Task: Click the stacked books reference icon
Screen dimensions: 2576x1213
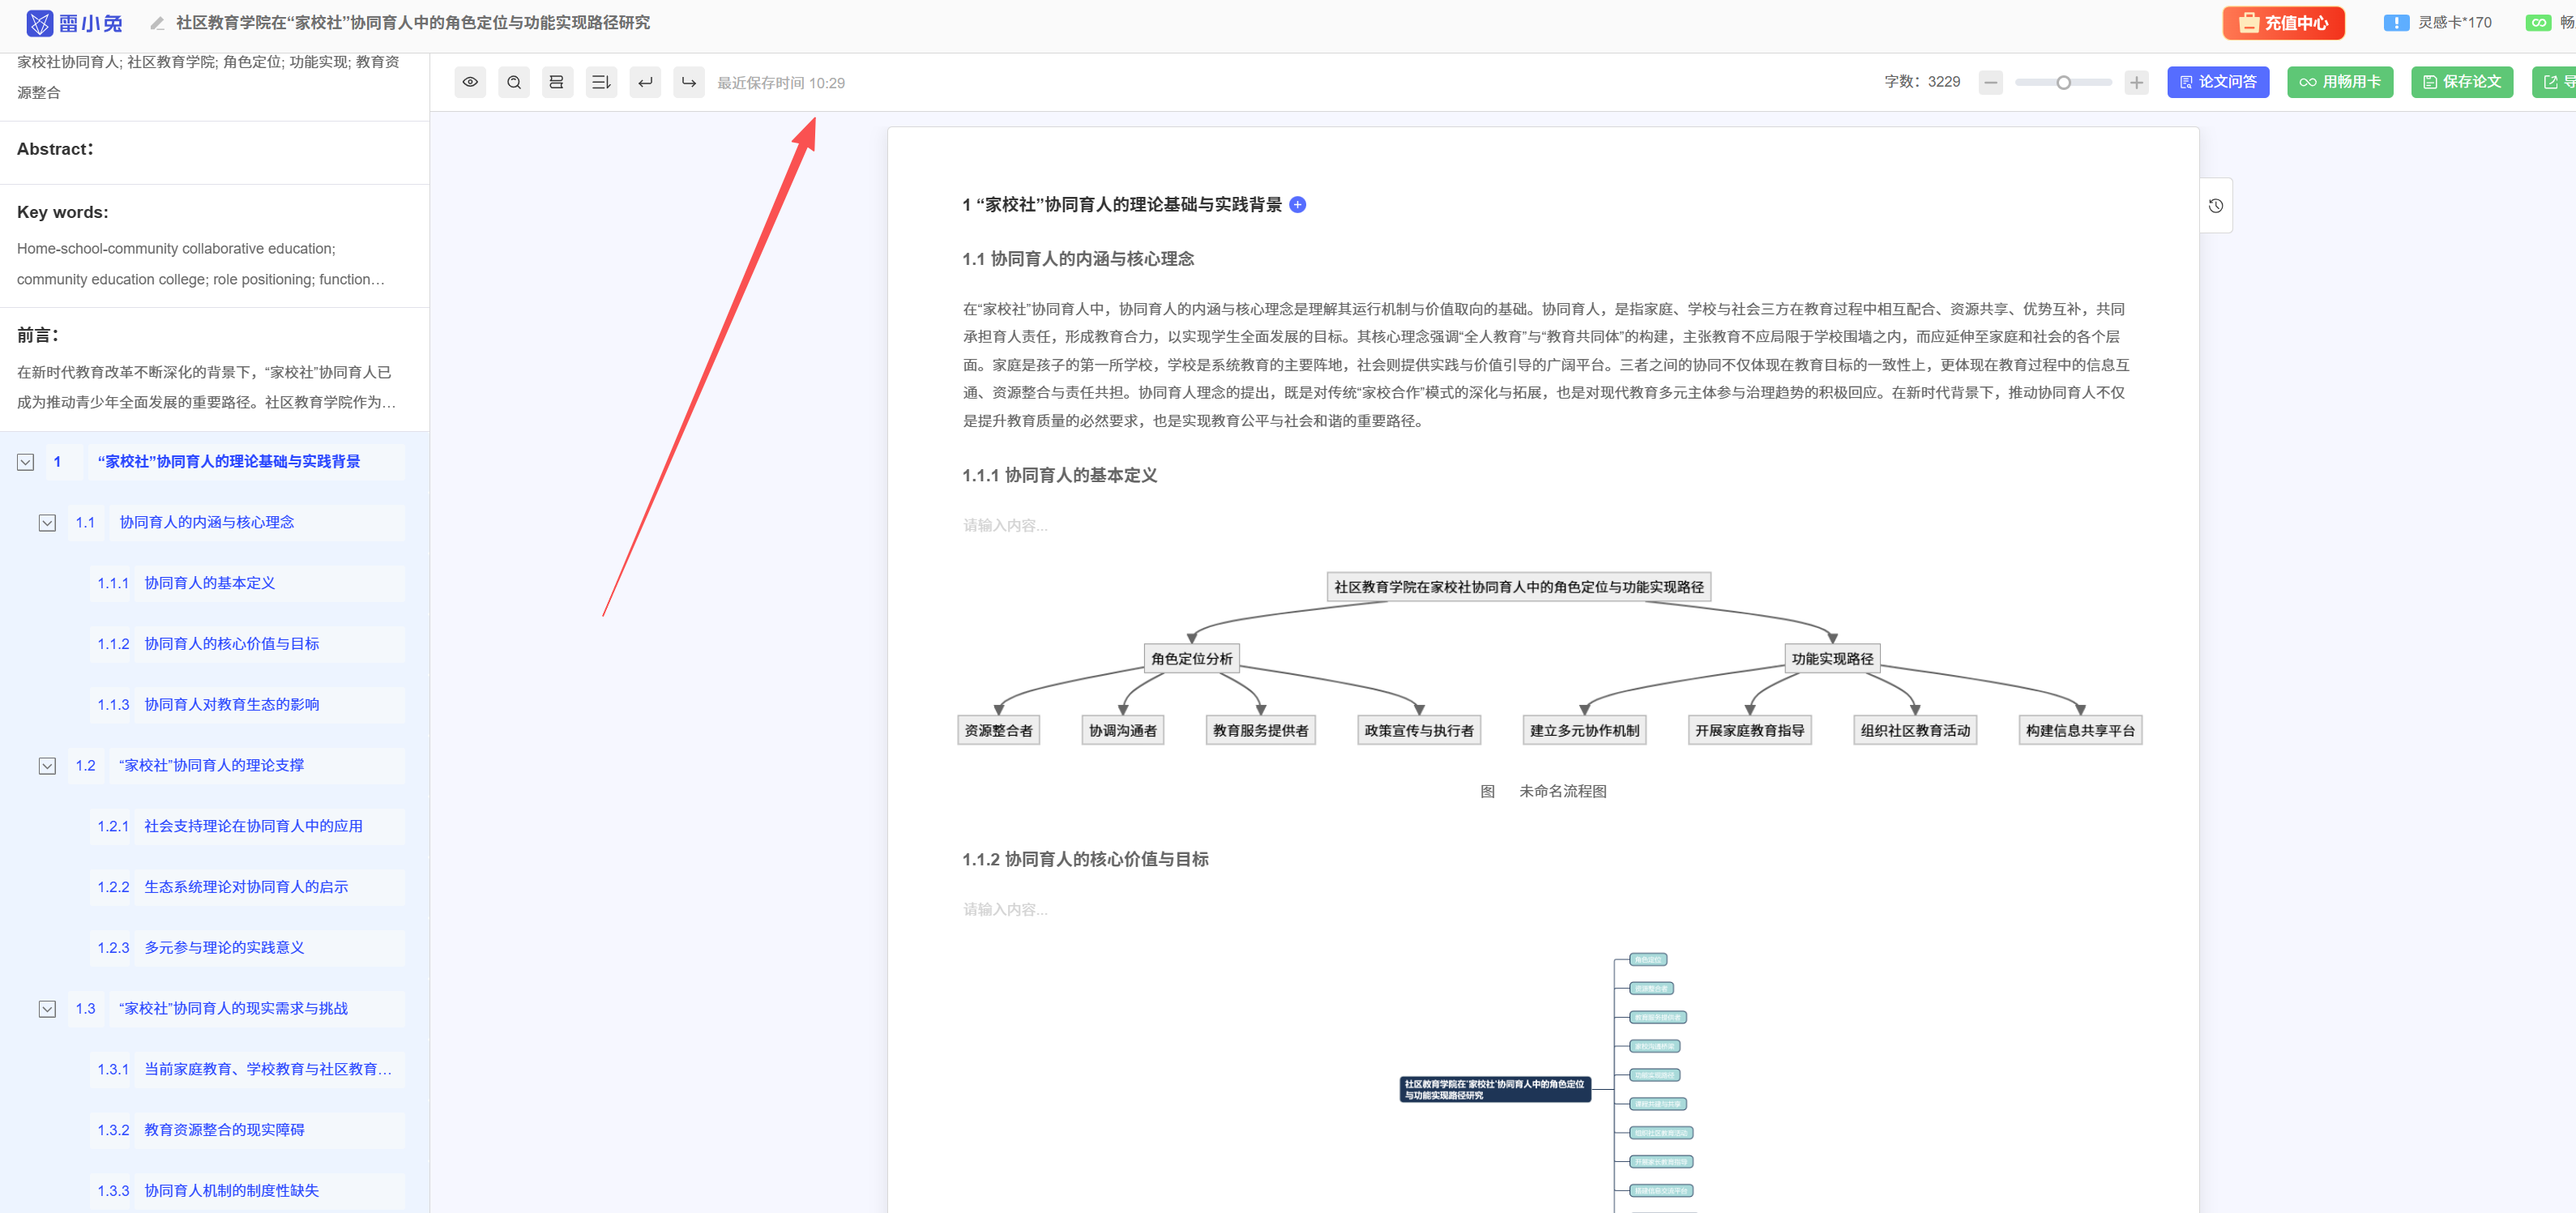Action: pyautogui.click(x=557, y=82)
